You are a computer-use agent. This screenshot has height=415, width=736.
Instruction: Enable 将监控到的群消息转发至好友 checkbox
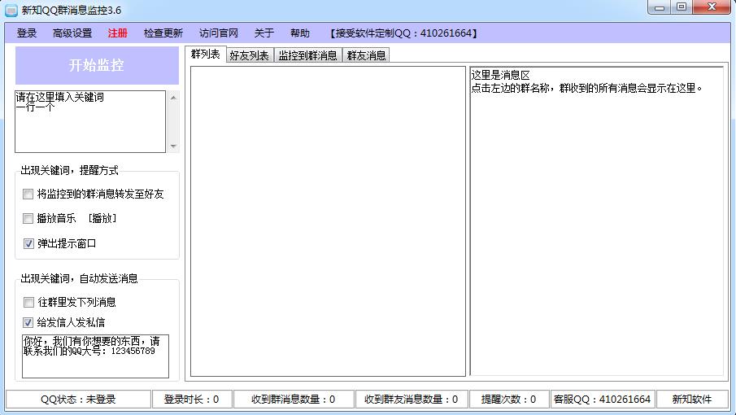click(29, 194)
